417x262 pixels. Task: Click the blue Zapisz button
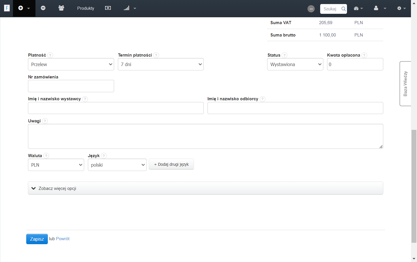[37, 239]
